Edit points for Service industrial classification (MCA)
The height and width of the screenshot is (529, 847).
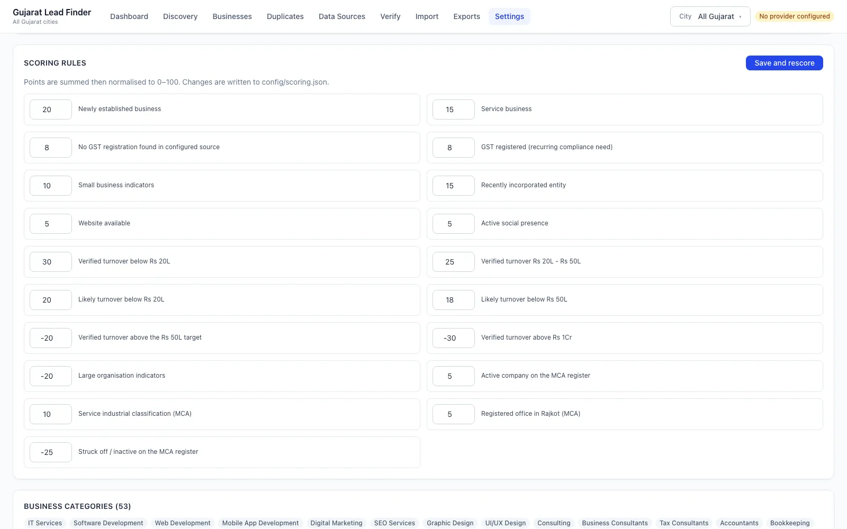pyautogui.click(x=51, y=414)
